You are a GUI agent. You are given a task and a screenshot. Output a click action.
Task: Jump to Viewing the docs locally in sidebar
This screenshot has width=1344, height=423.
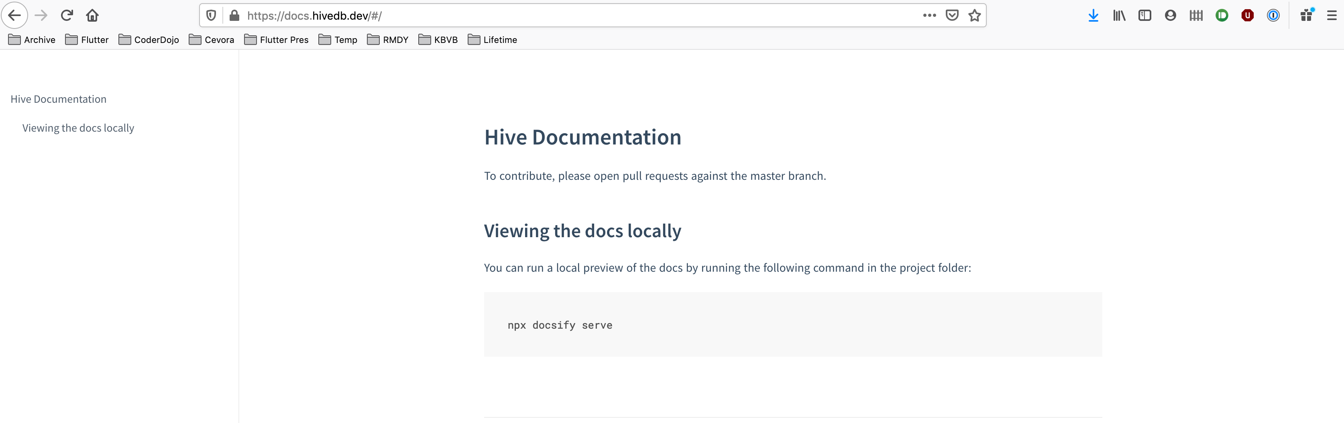point(78,128)
